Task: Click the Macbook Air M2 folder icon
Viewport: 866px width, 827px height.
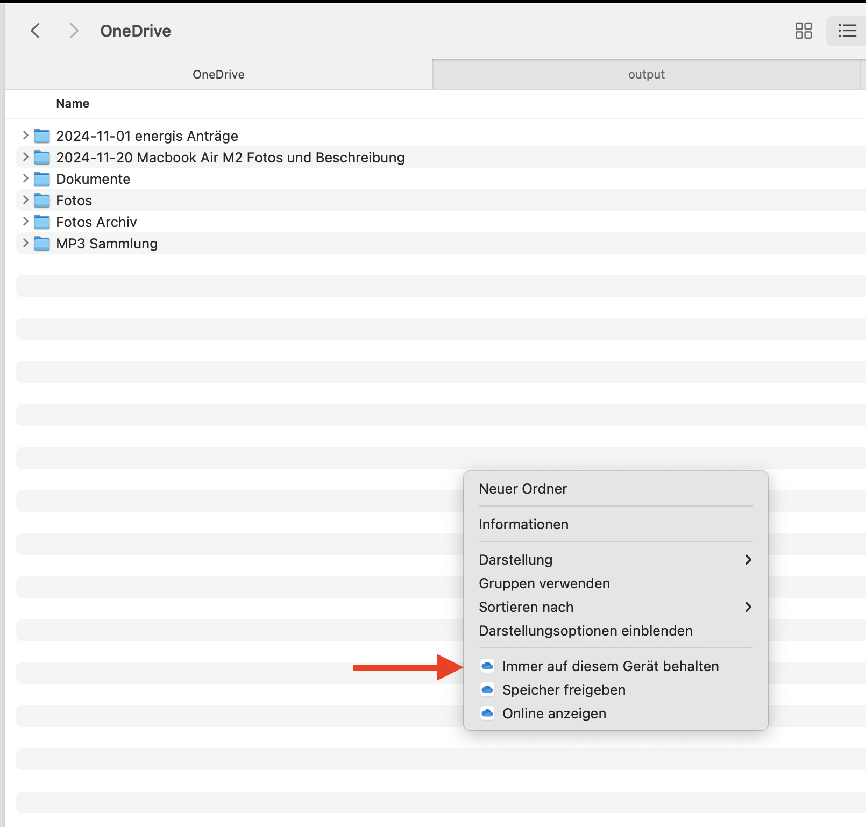Action: tap(42, 157)
